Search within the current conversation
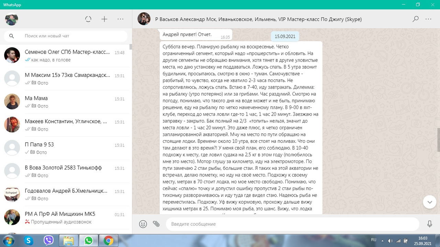 tap(415, 19)
